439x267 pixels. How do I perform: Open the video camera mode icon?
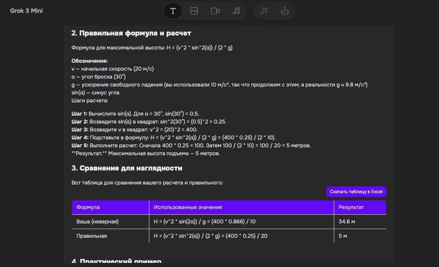[215, 11]
